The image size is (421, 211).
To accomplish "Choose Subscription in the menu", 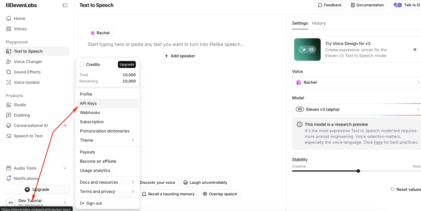I will point(107,122).
